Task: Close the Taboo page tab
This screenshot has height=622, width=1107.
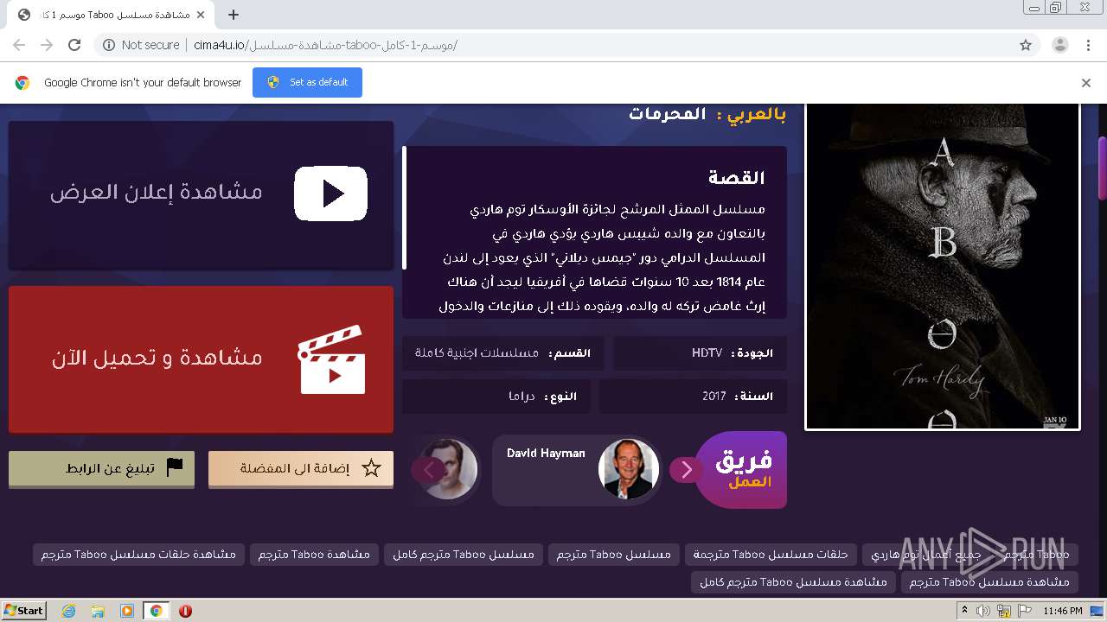Action: 202,15
